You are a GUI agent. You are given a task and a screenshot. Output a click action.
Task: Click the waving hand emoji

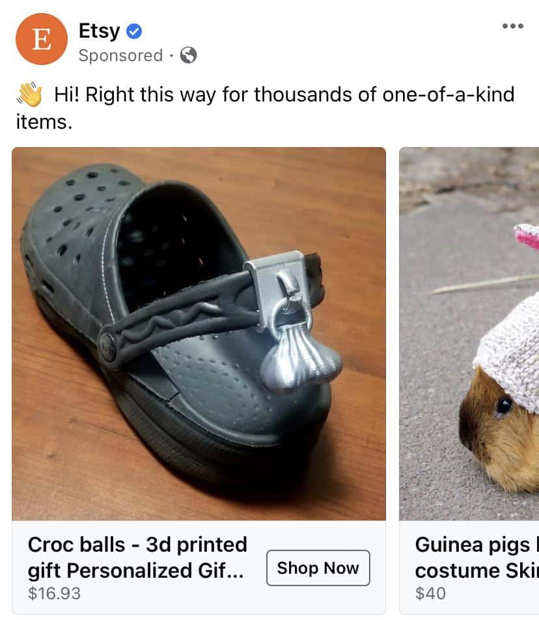30,94
